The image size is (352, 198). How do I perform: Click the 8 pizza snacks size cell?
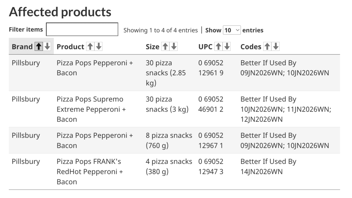pos(169,140)
